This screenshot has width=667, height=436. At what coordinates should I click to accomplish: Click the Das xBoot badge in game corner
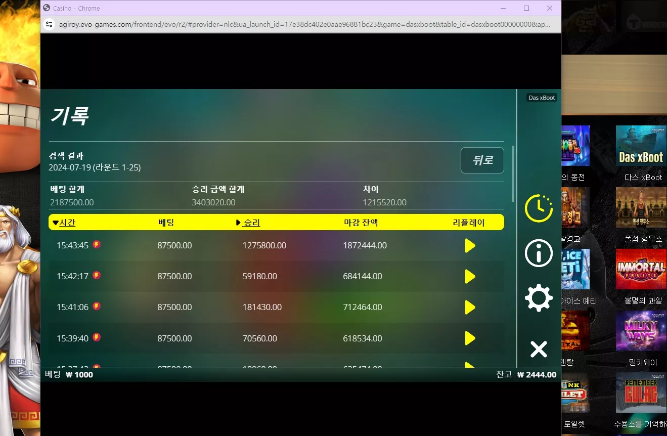point(542,98)
